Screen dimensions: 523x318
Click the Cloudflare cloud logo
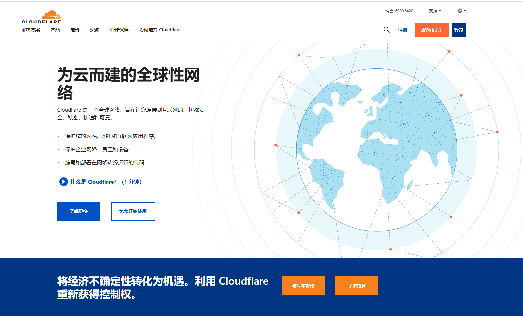[x=41, y=17]
